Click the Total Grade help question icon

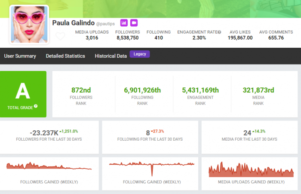(36, 106)
